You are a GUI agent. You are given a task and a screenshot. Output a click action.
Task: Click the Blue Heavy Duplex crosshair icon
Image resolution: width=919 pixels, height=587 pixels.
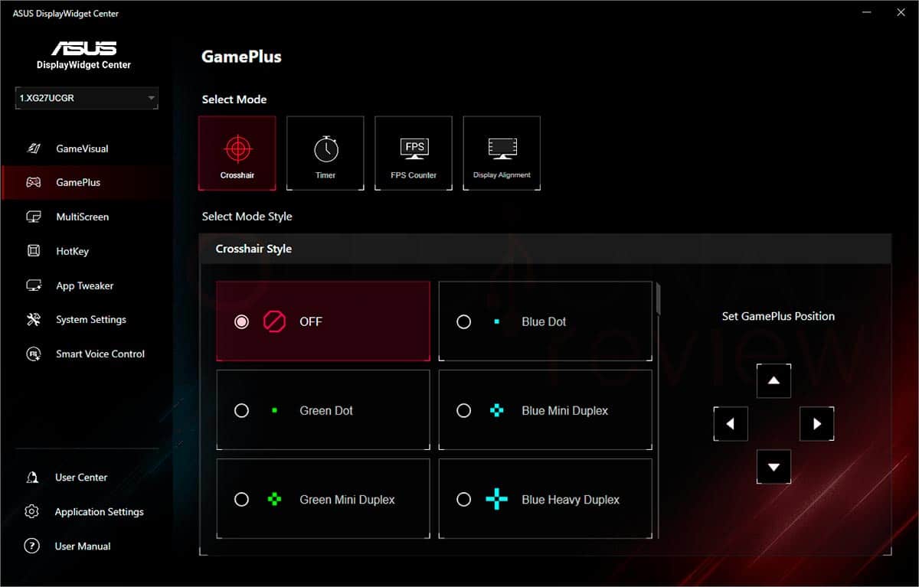point(497,500)
